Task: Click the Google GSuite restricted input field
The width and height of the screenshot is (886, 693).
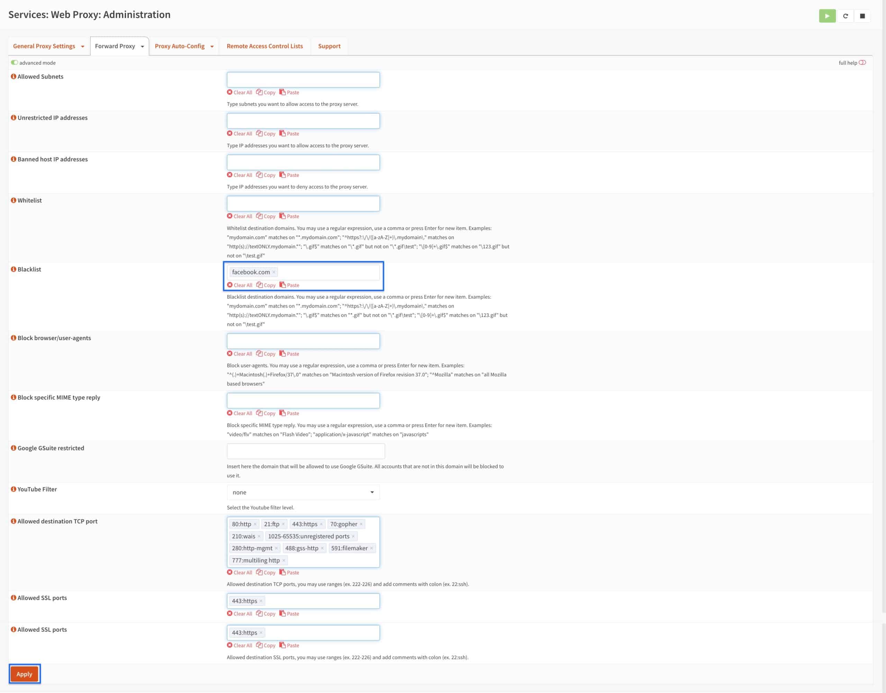Action: pos(306,451)
